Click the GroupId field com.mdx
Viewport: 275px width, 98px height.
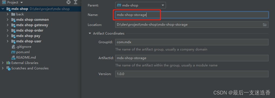(x=192, y=42)
